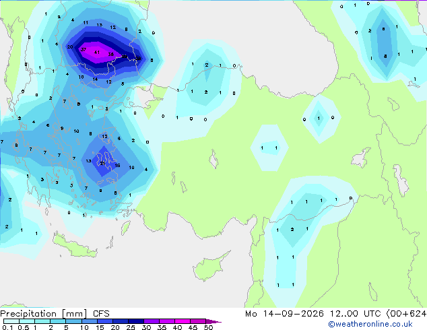Click the '41' peak precipitation value
The width and height of the screenshot is (427, 330).
(97, 53)
